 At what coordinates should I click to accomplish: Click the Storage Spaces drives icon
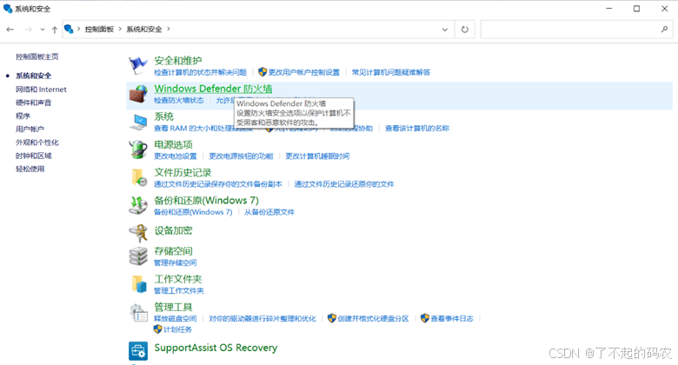coord(138,256)
